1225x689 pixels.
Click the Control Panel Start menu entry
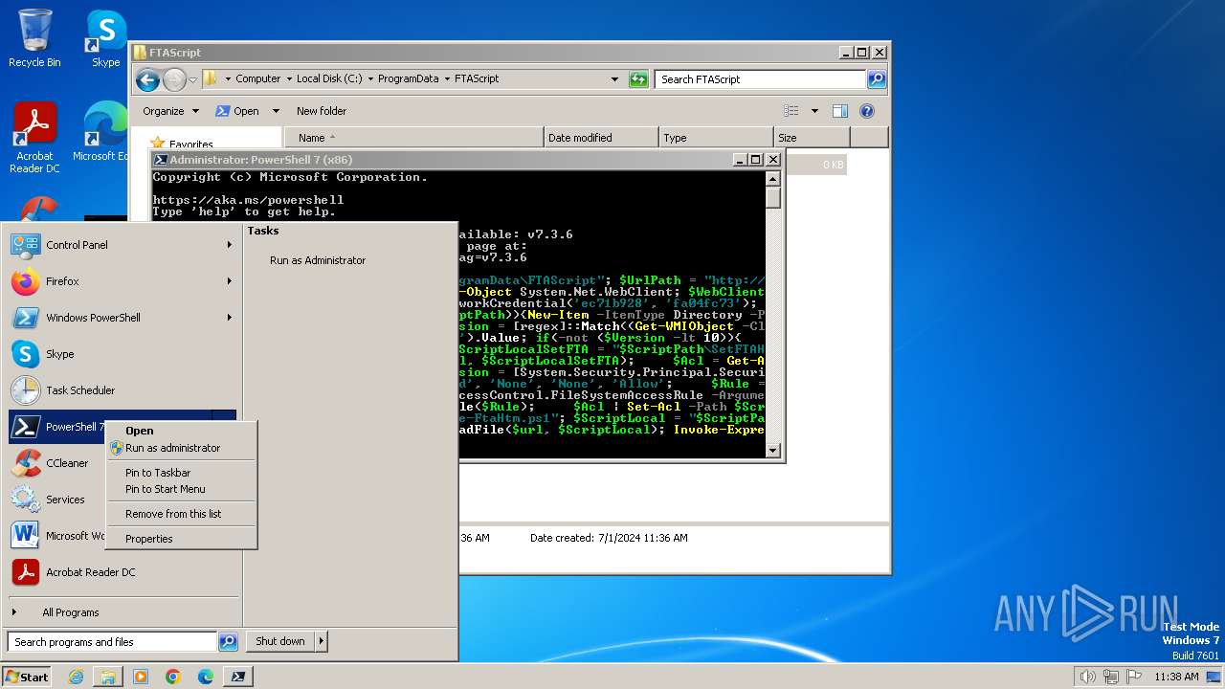point(122,245)
